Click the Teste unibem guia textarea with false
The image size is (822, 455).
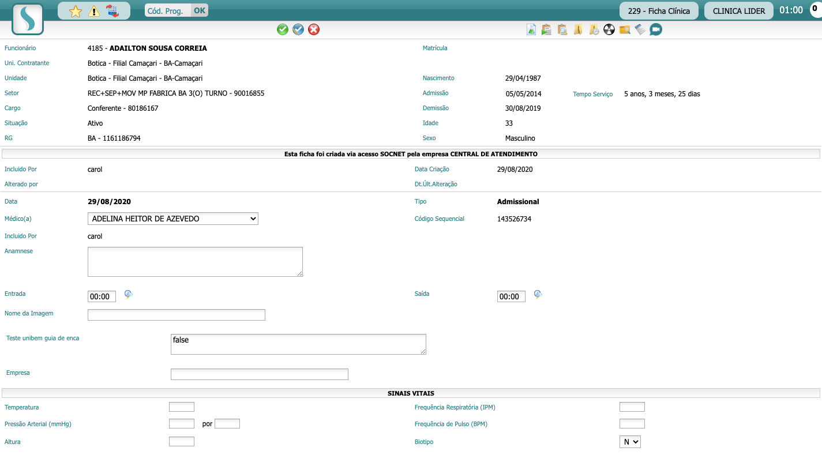point(298,344)
